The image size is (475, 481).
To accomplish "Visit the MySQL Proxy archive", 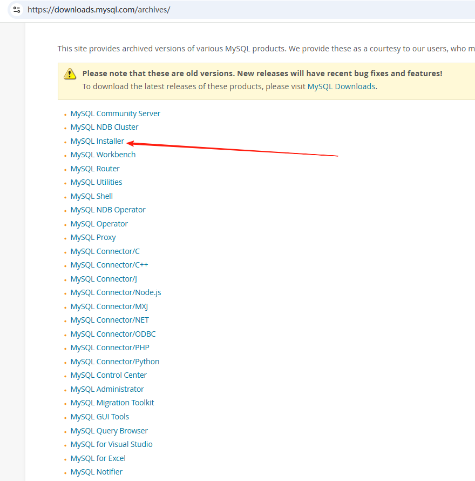I will [x=93, y=237].
